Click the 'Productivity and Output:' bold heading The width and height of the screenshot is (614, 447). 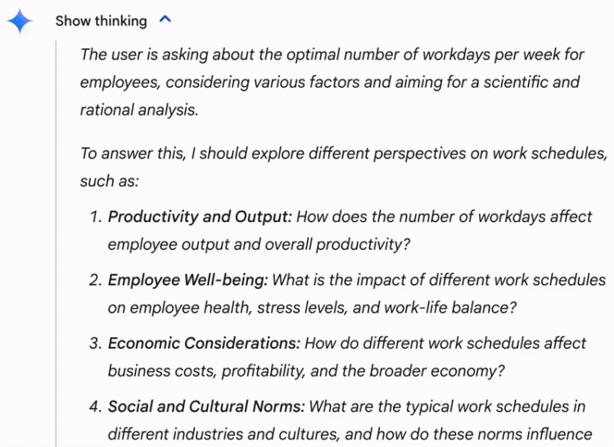pyautogui.click(x=200, y=216)
